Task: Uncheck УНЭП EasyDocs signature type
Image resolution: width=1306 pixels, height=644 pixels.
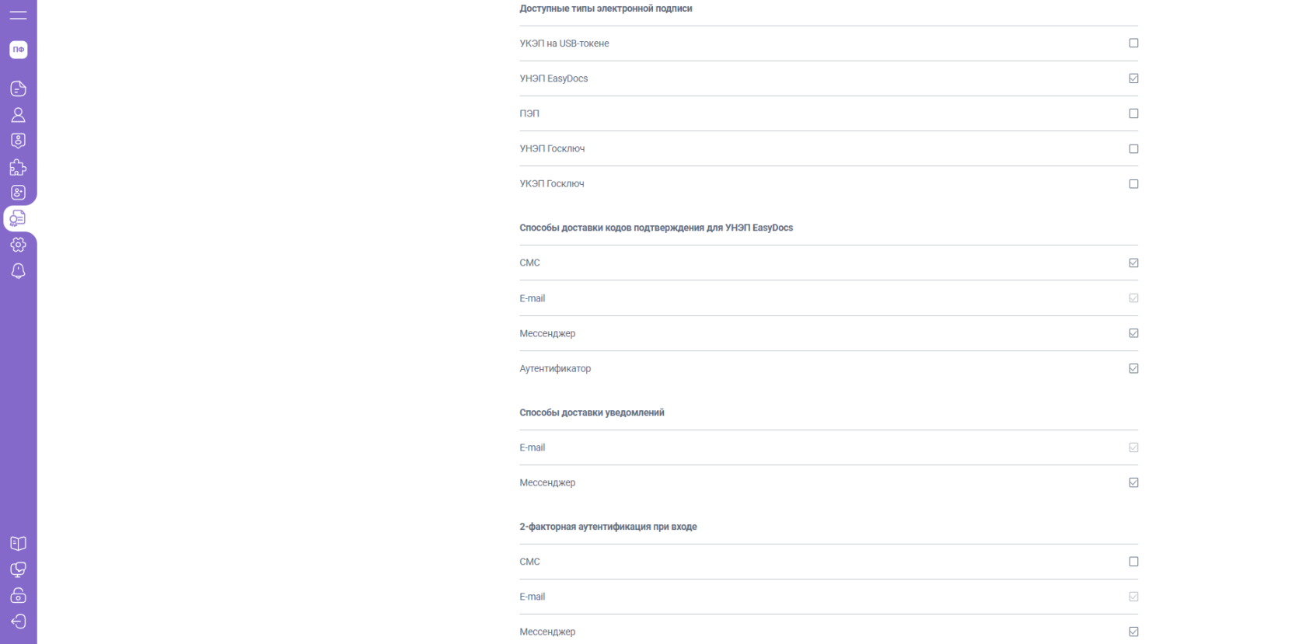Action: pyautogui.click(x=1133, y=78)
